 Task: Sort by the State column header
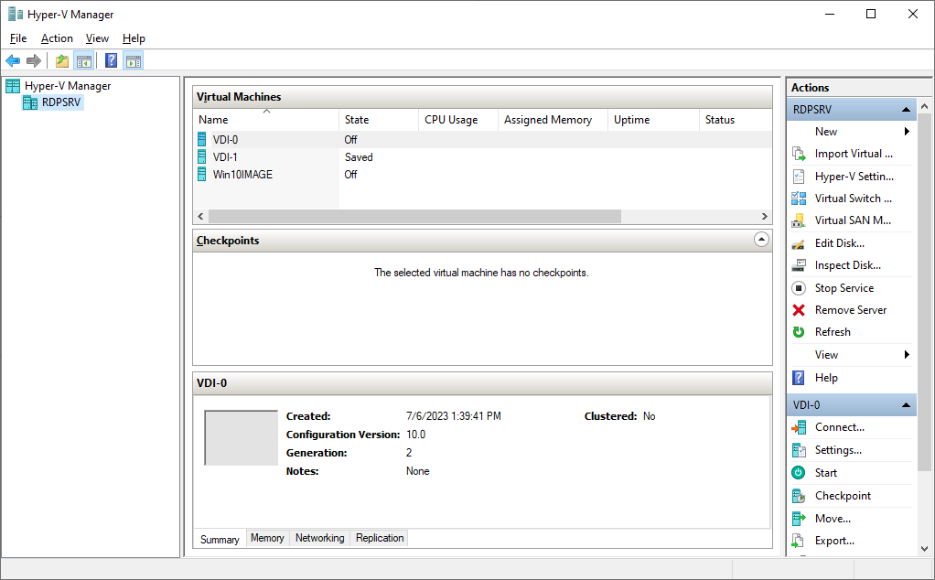pos(379,120)
